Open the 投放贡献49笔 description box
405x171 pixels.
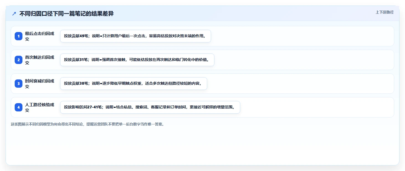(135, 36)
